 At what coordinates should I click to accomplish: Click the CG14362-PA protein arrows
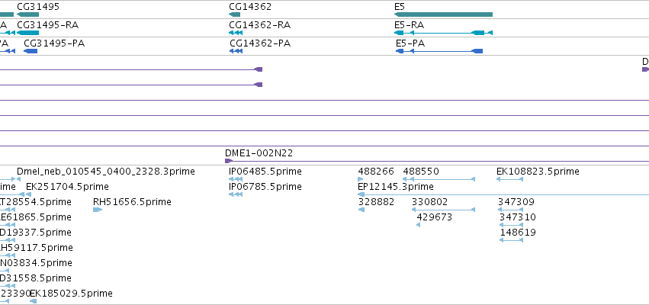pyautogui.click(x=236, y=51)
